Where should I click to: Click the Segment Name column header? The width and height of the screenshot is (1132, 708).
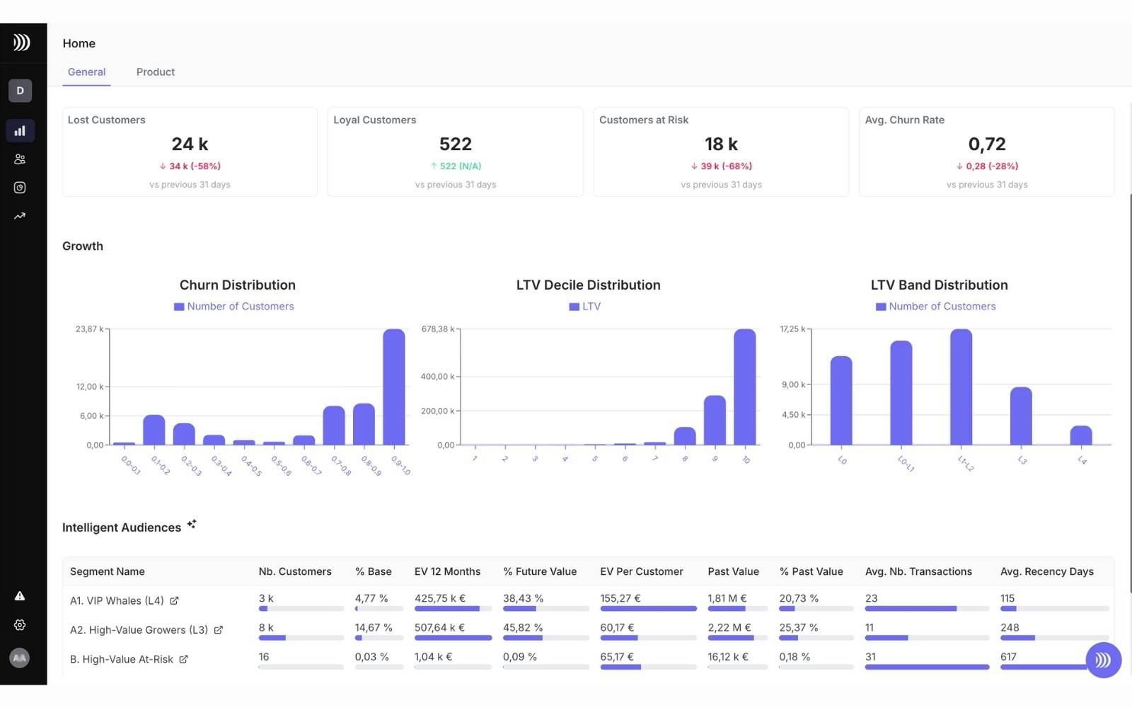[x=107, y=571]
